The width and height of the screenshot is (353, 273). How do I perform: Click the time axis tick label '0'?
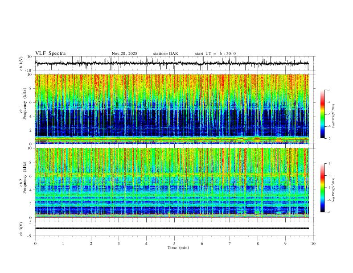(x=35, y=244)
